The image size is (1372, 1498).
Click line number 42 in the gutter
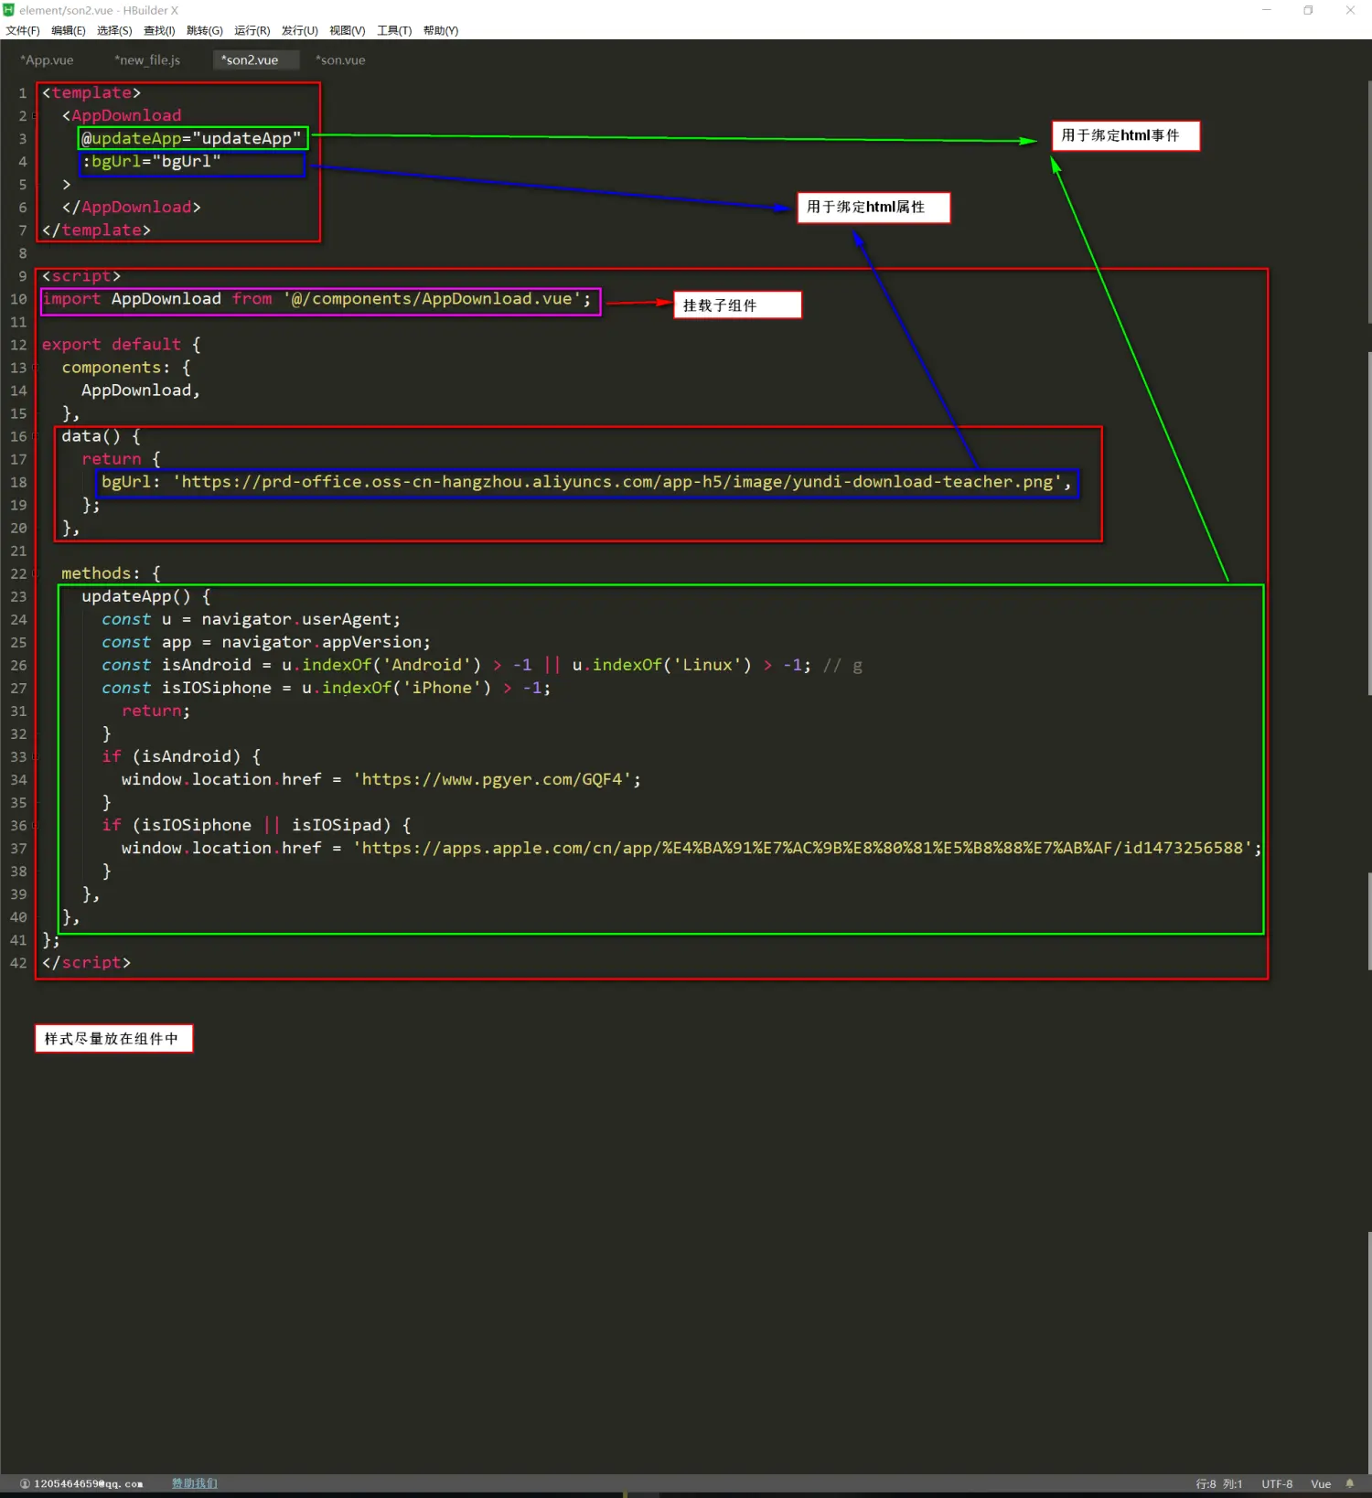[18, 963]
